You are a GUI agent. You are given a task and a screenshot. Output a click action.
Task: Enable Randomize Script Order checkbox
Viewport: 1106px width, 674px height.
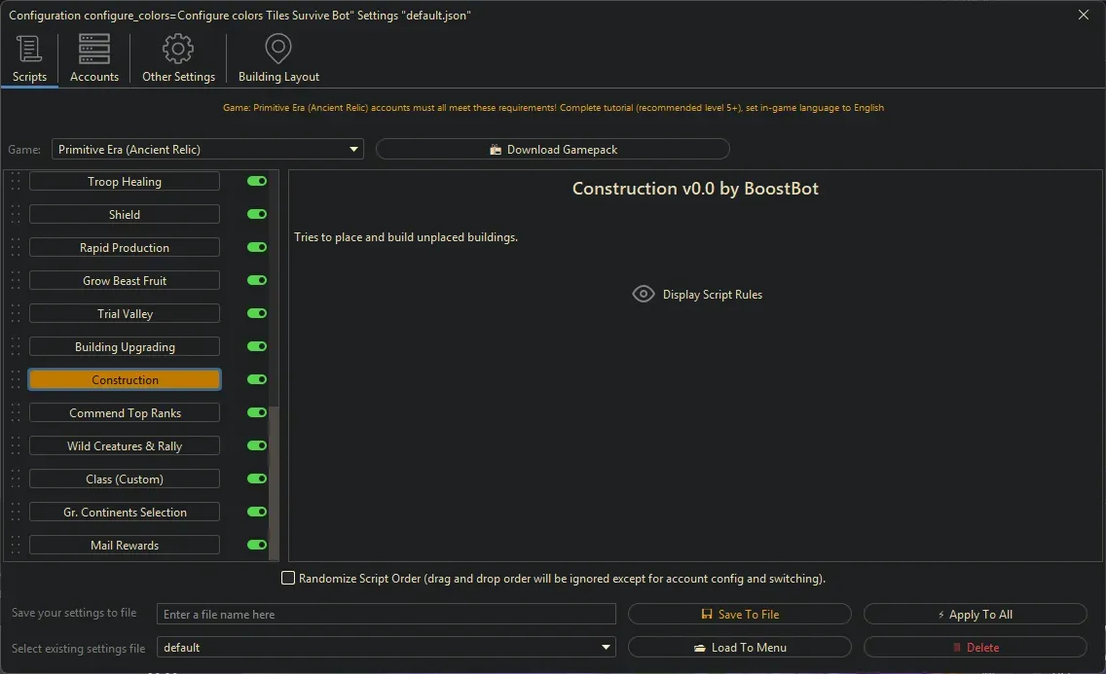[288, 579]
